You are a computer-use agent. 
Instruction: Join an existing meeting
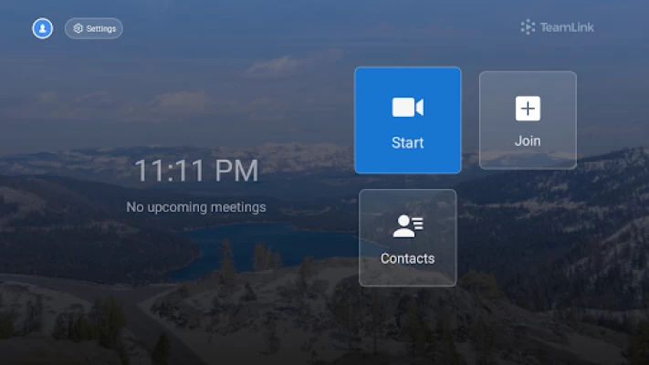click(x=528, y=120)
